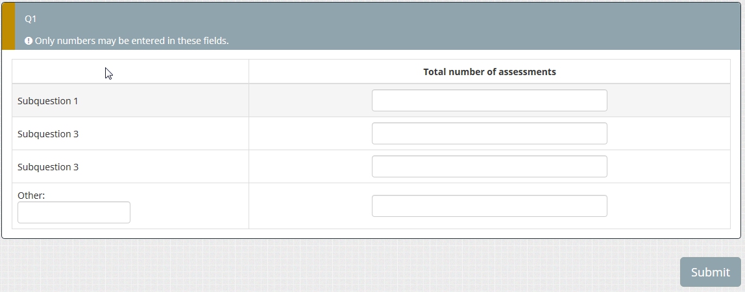This screenshot has width=745, height=292.
Task: Click the gold accent bar beside Q1
Action: 8,26
